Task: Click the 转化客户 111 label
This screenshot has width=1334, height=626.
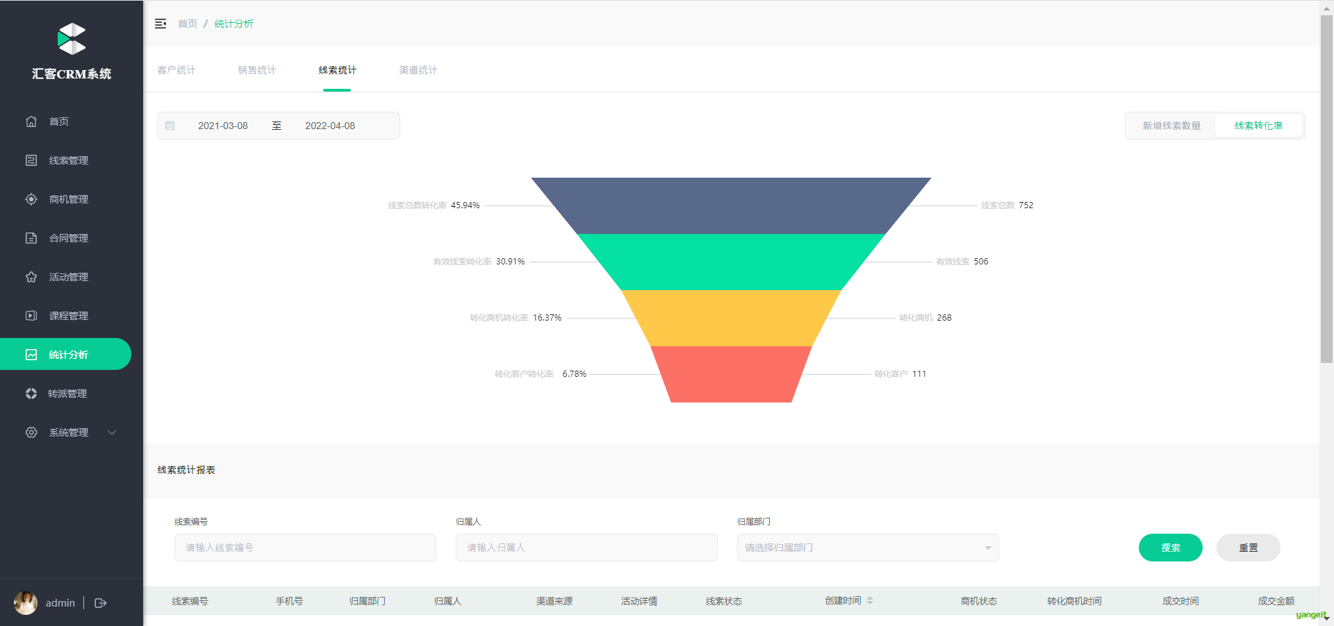Action: pyautogui.click(x=900, y=374)
